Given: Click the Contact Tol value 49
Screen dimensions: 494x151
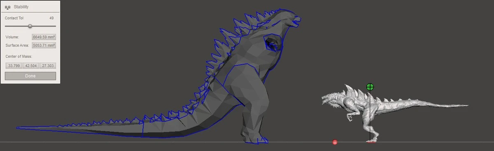Looking at the screenshot, I should point(51,18).
